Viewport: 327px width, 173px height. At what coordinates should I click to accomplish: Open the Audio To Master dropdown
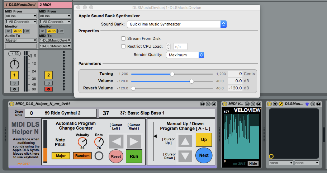(x=20, y=41)
